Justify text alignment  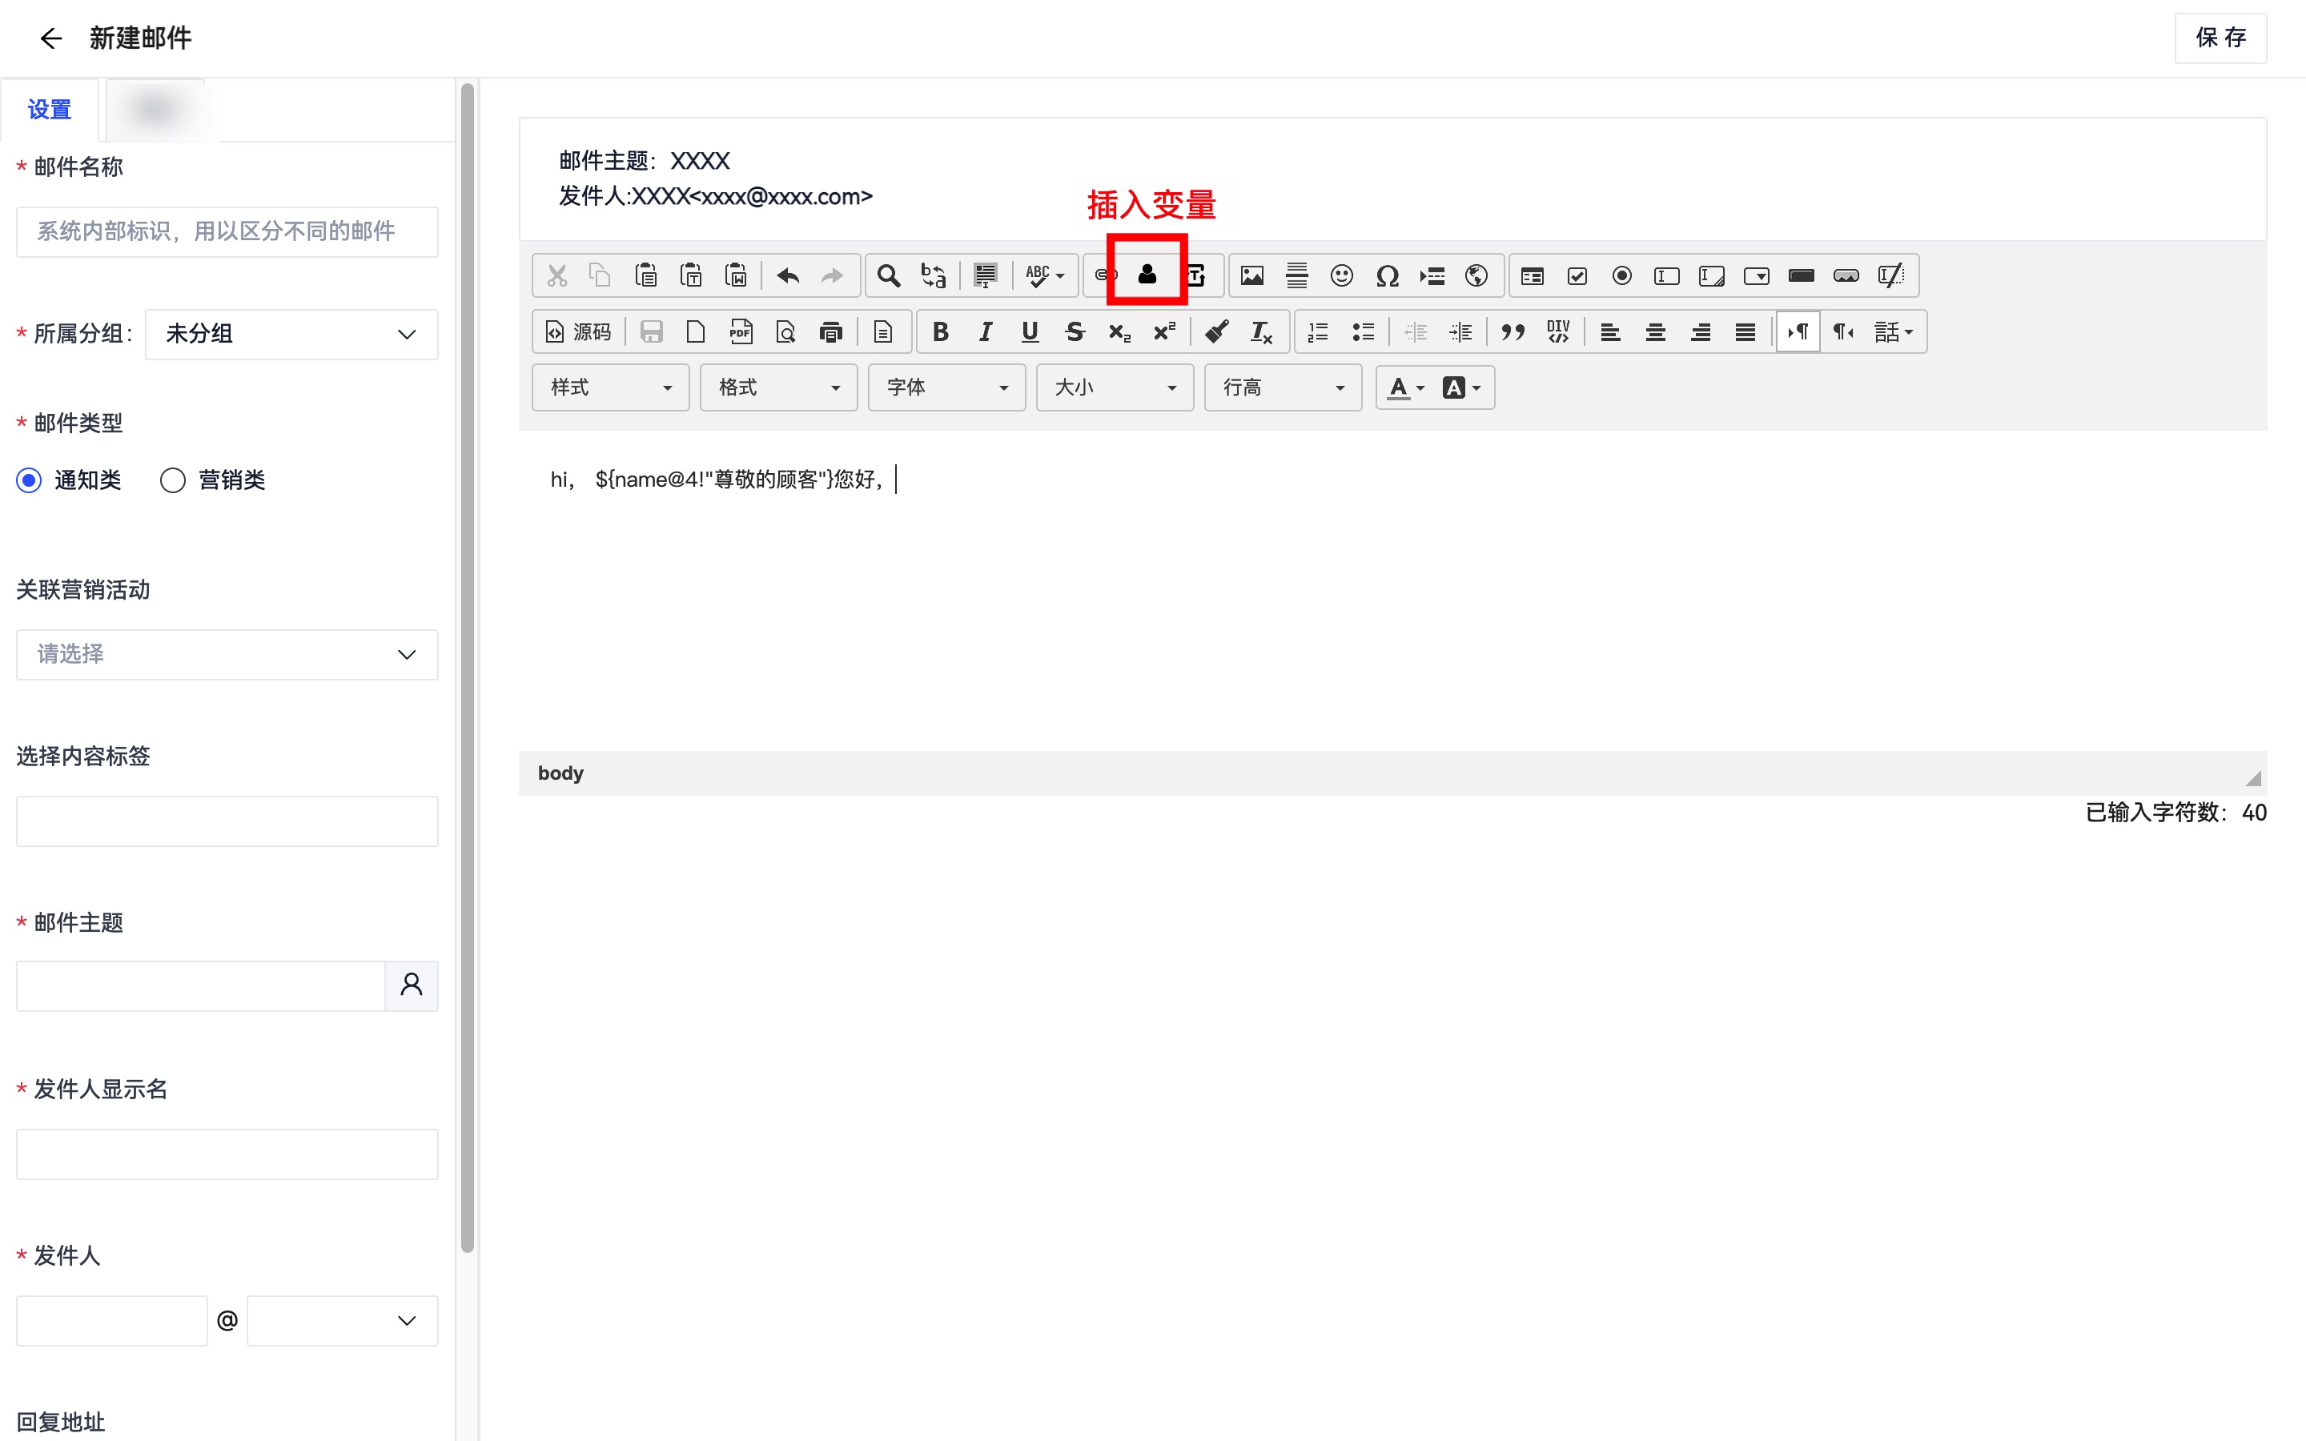coord(1746,331)
